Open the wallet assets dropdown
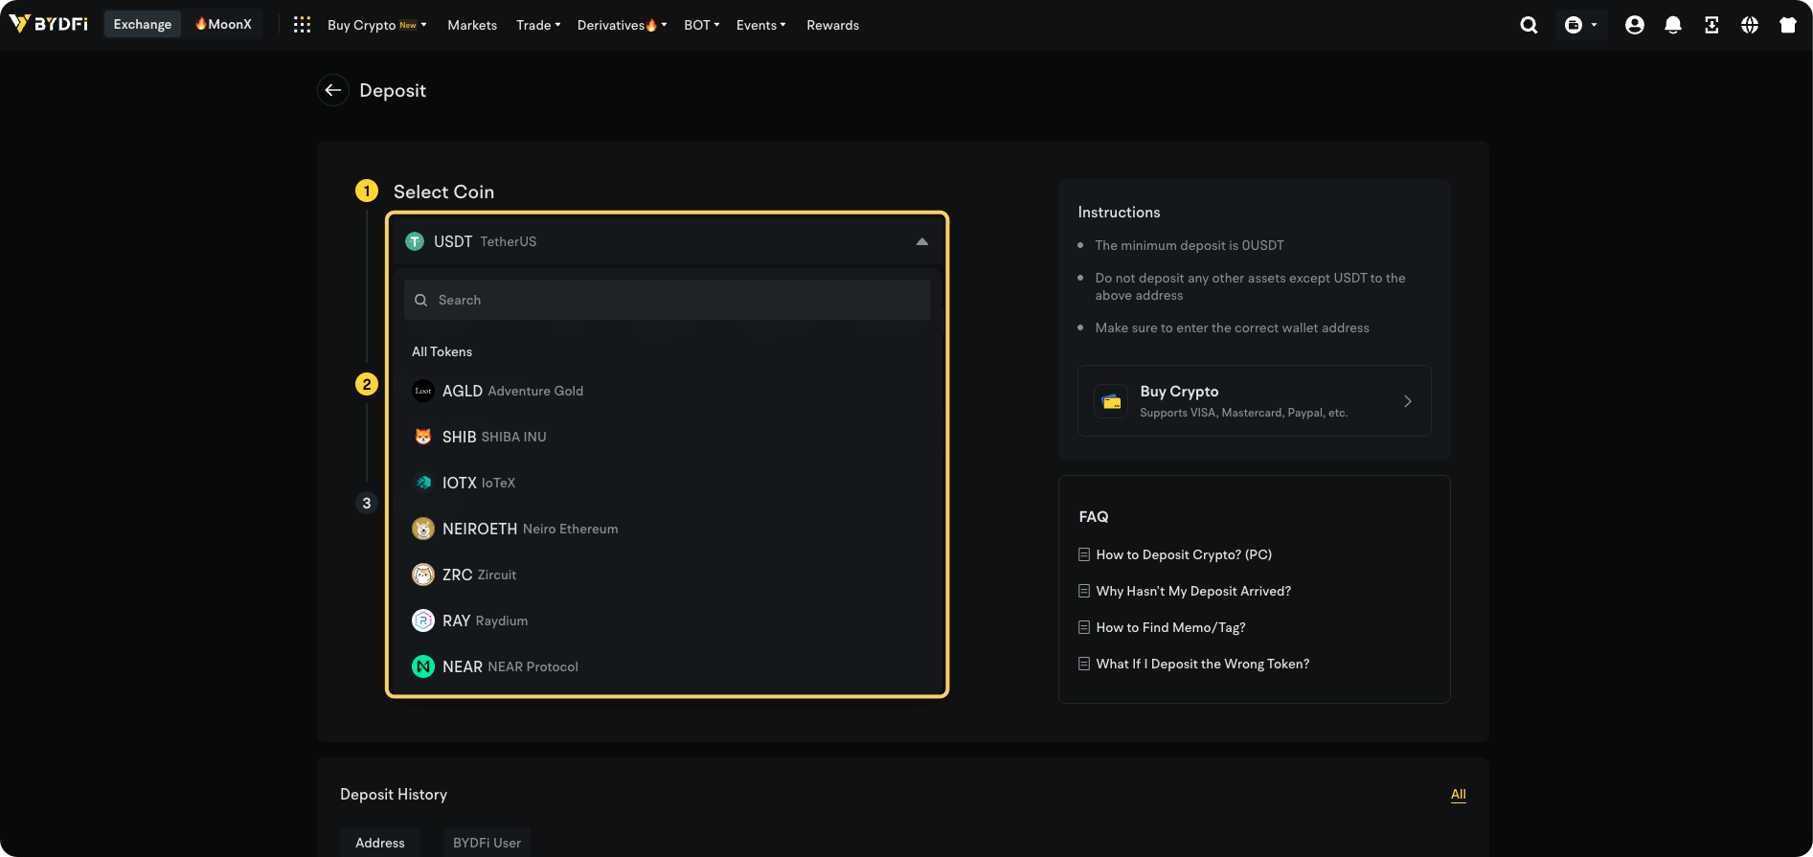Viewport: 1813px width, 857px height. 1580,25
